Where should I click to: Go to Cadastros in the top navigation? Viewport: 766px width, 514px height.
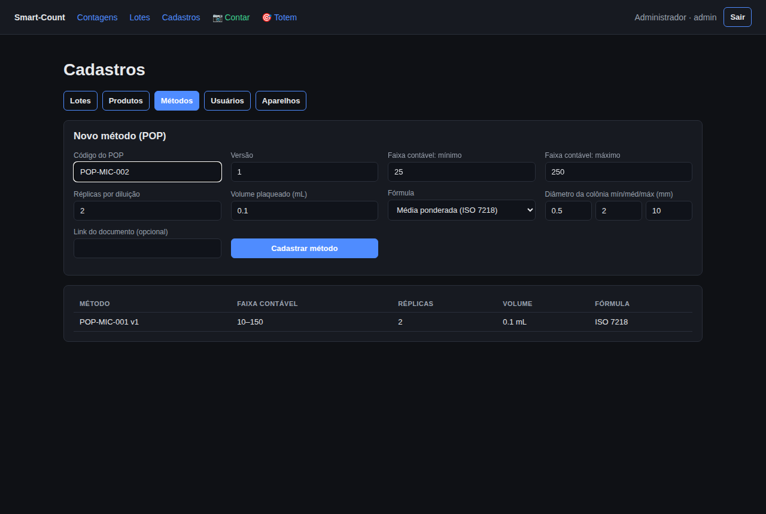point(181,17)
